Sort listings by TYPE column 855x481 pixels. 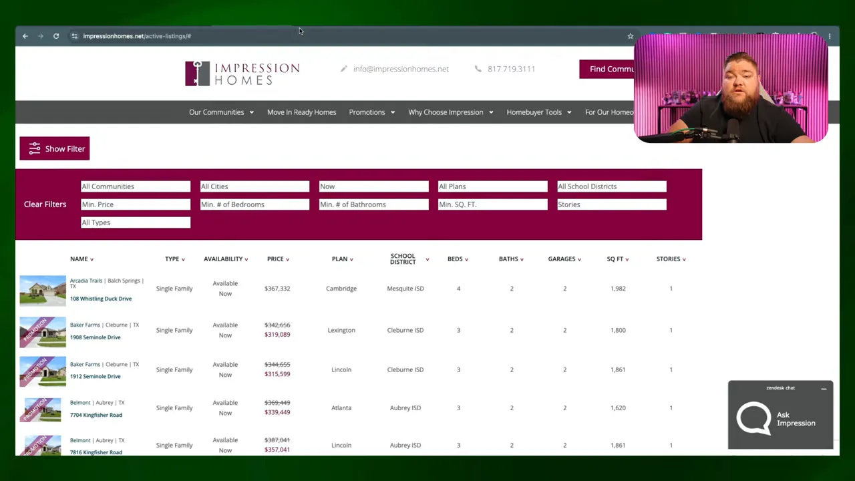tap(175, 259)
